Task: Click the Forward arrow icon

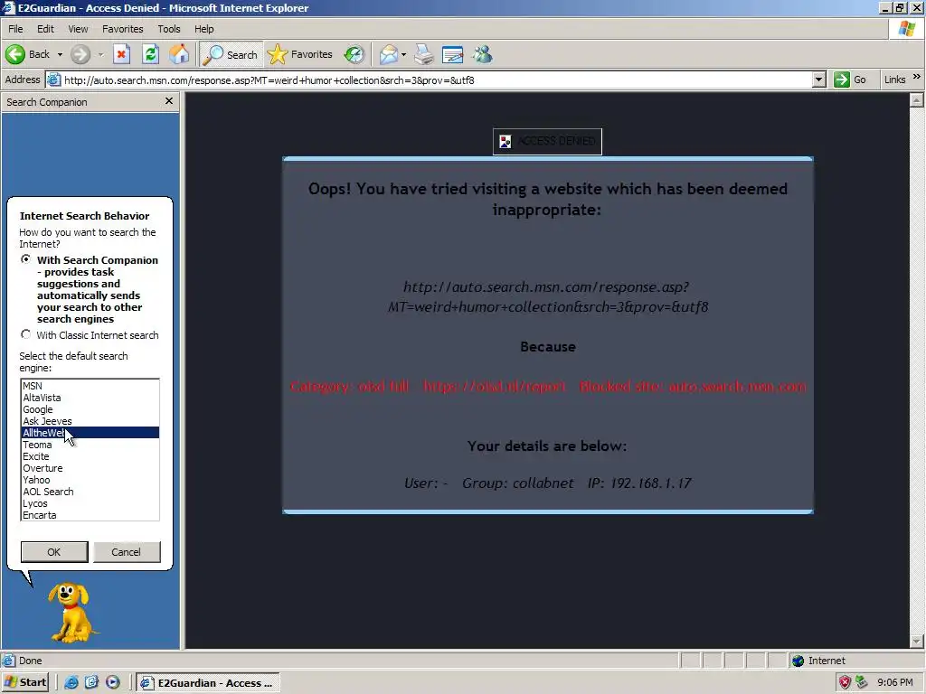Action: (x=80, y=54)
